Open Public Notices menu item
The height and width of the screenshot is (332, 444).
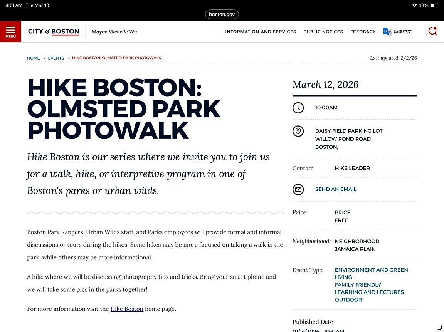[x=323, y=32]
